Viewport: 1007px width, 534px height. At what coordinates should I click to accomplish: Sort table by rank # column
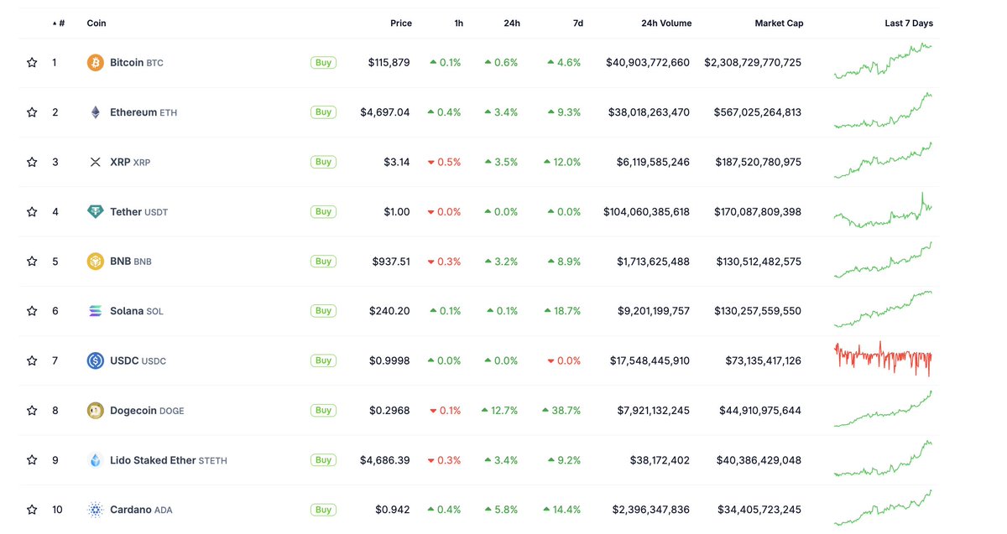[x=59, y=23]
